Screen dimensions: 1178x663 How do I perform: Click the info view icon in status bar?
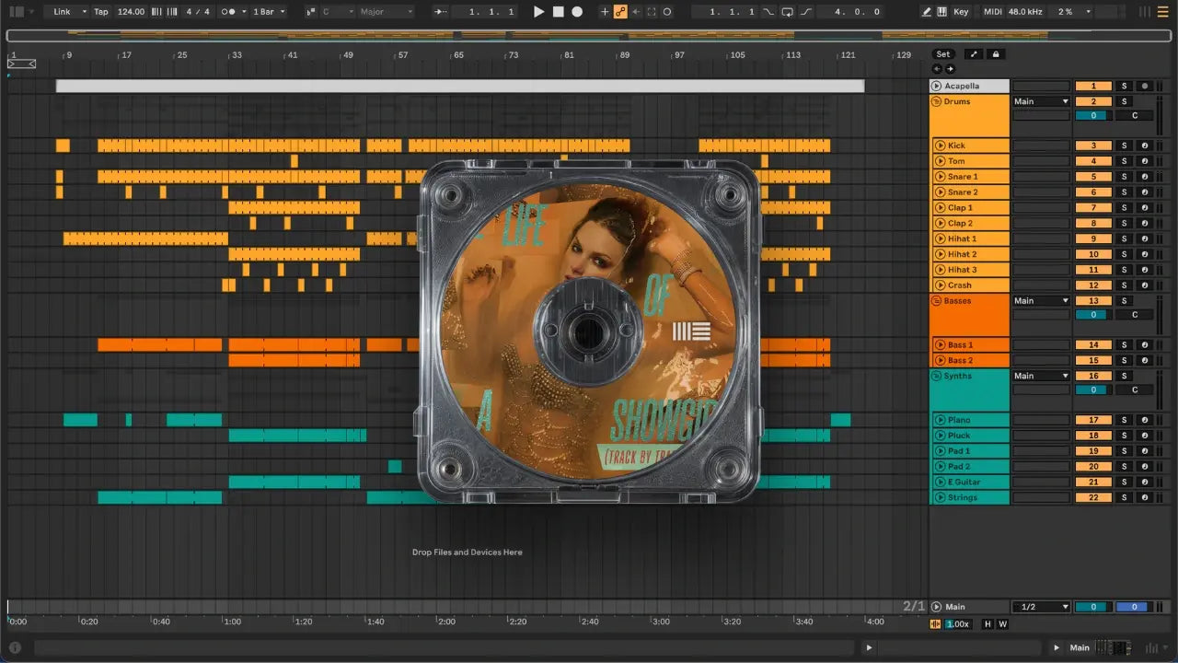(x=15, y=648)
